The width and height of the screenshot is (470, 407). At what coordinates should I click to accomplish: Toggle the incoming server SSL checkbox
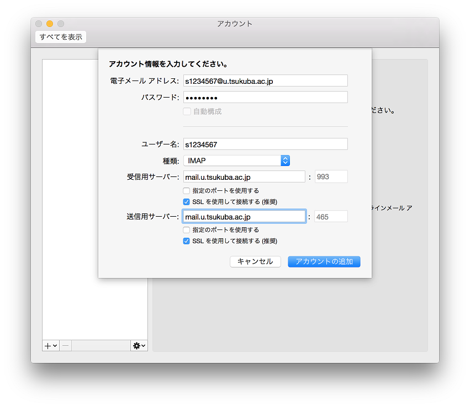point(187,202)
